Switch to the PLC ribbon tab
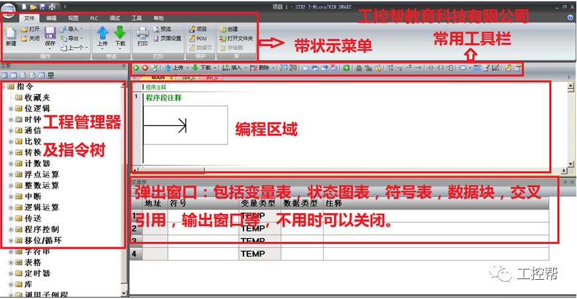 pyautogui.click(x=94, y=18)
